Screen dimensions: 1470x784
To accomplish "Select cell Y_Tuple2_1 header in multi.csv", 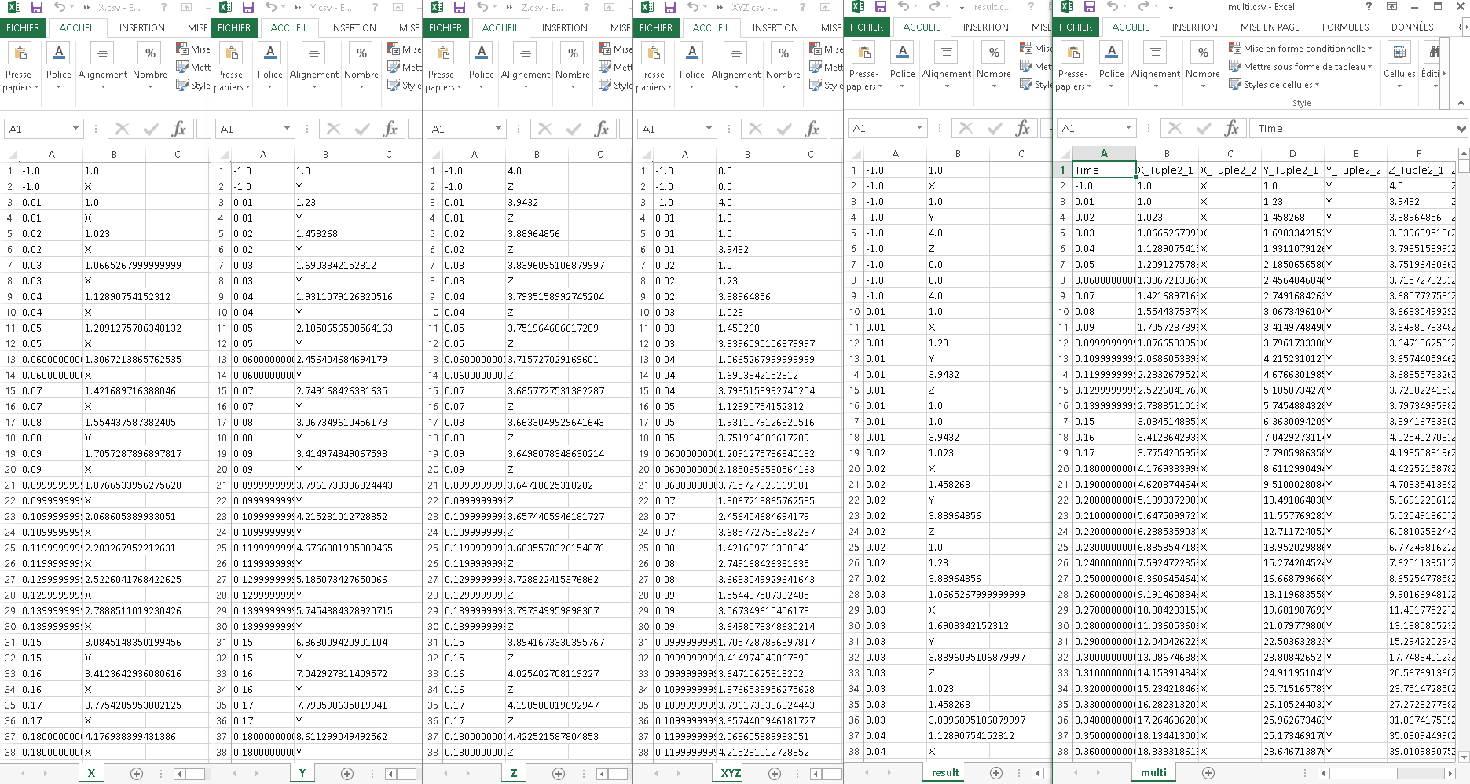I will click(1292, 170).
